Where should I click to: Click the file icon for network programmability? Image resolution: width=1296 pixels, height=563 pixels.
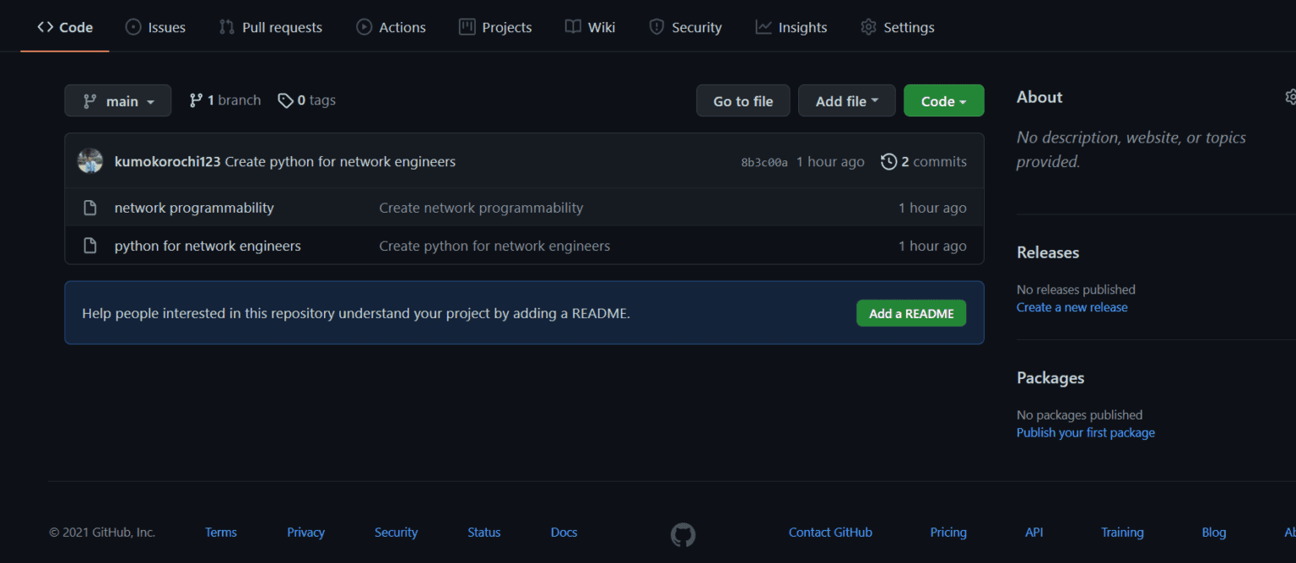pos(90,207)
